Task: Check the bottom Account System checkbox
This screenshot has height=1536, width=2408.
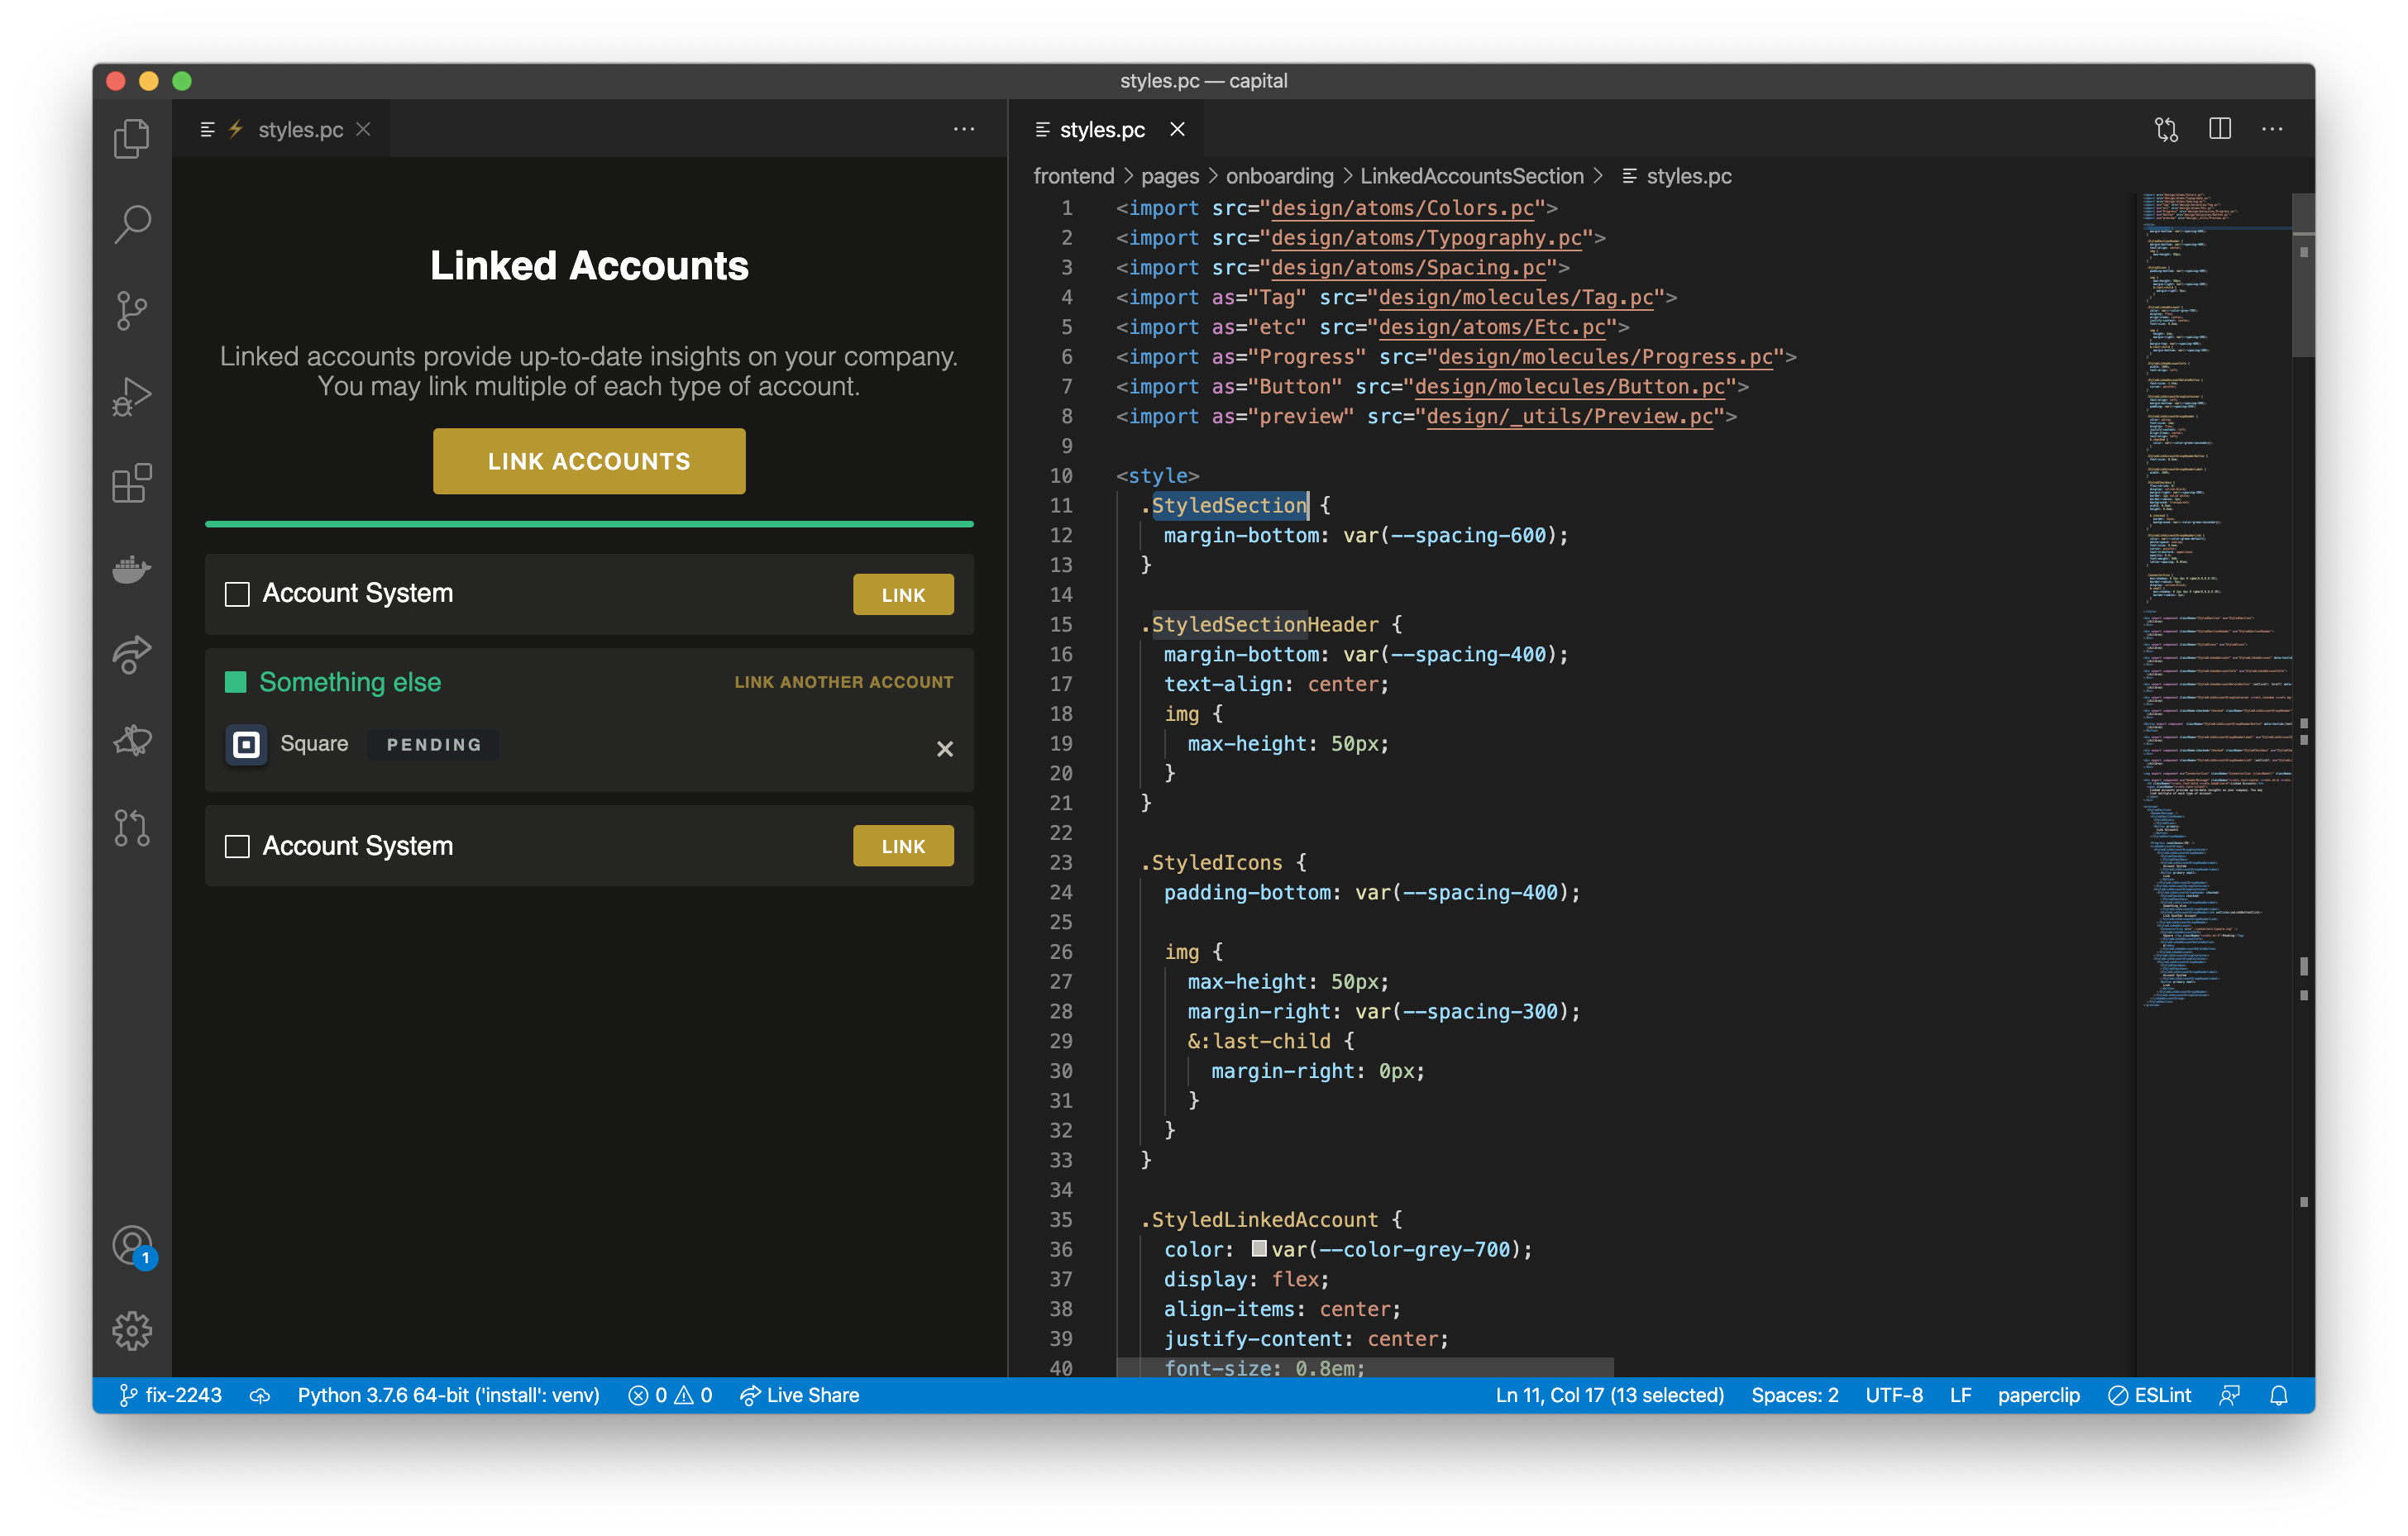Action: pyautogui.click(x=237, y=846)
